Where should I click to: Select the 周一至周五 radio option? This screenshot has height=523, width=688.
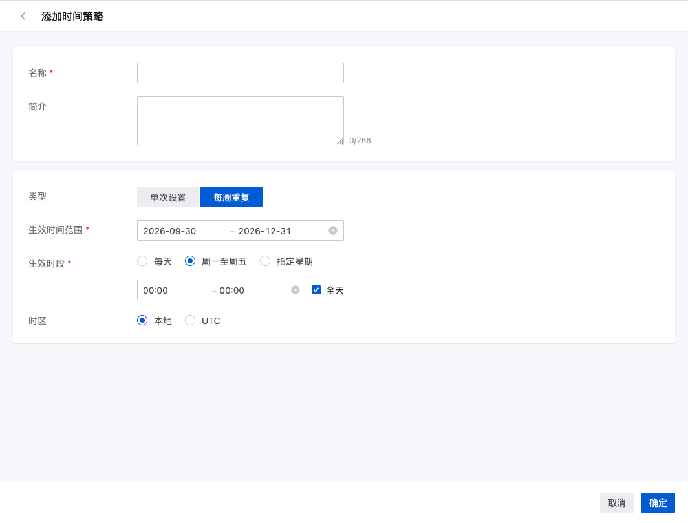click(190, 261)
